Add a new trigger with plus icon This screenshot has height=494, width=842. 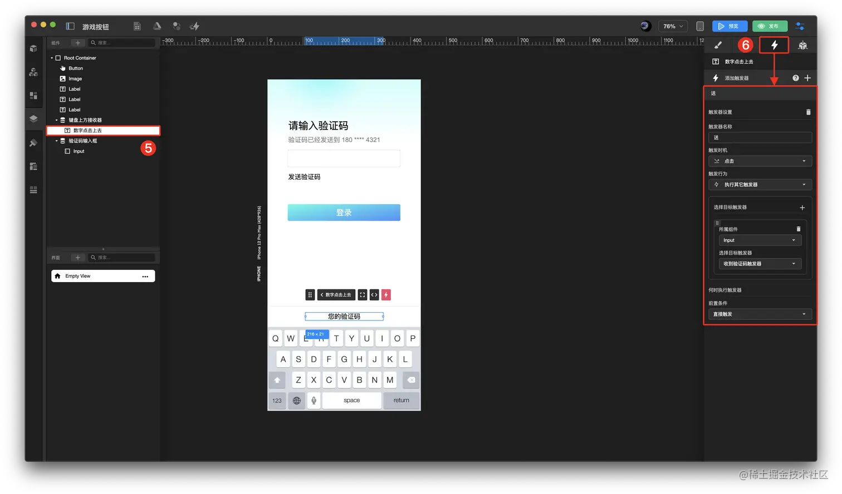pyautogui.click(x=807, y=78)
